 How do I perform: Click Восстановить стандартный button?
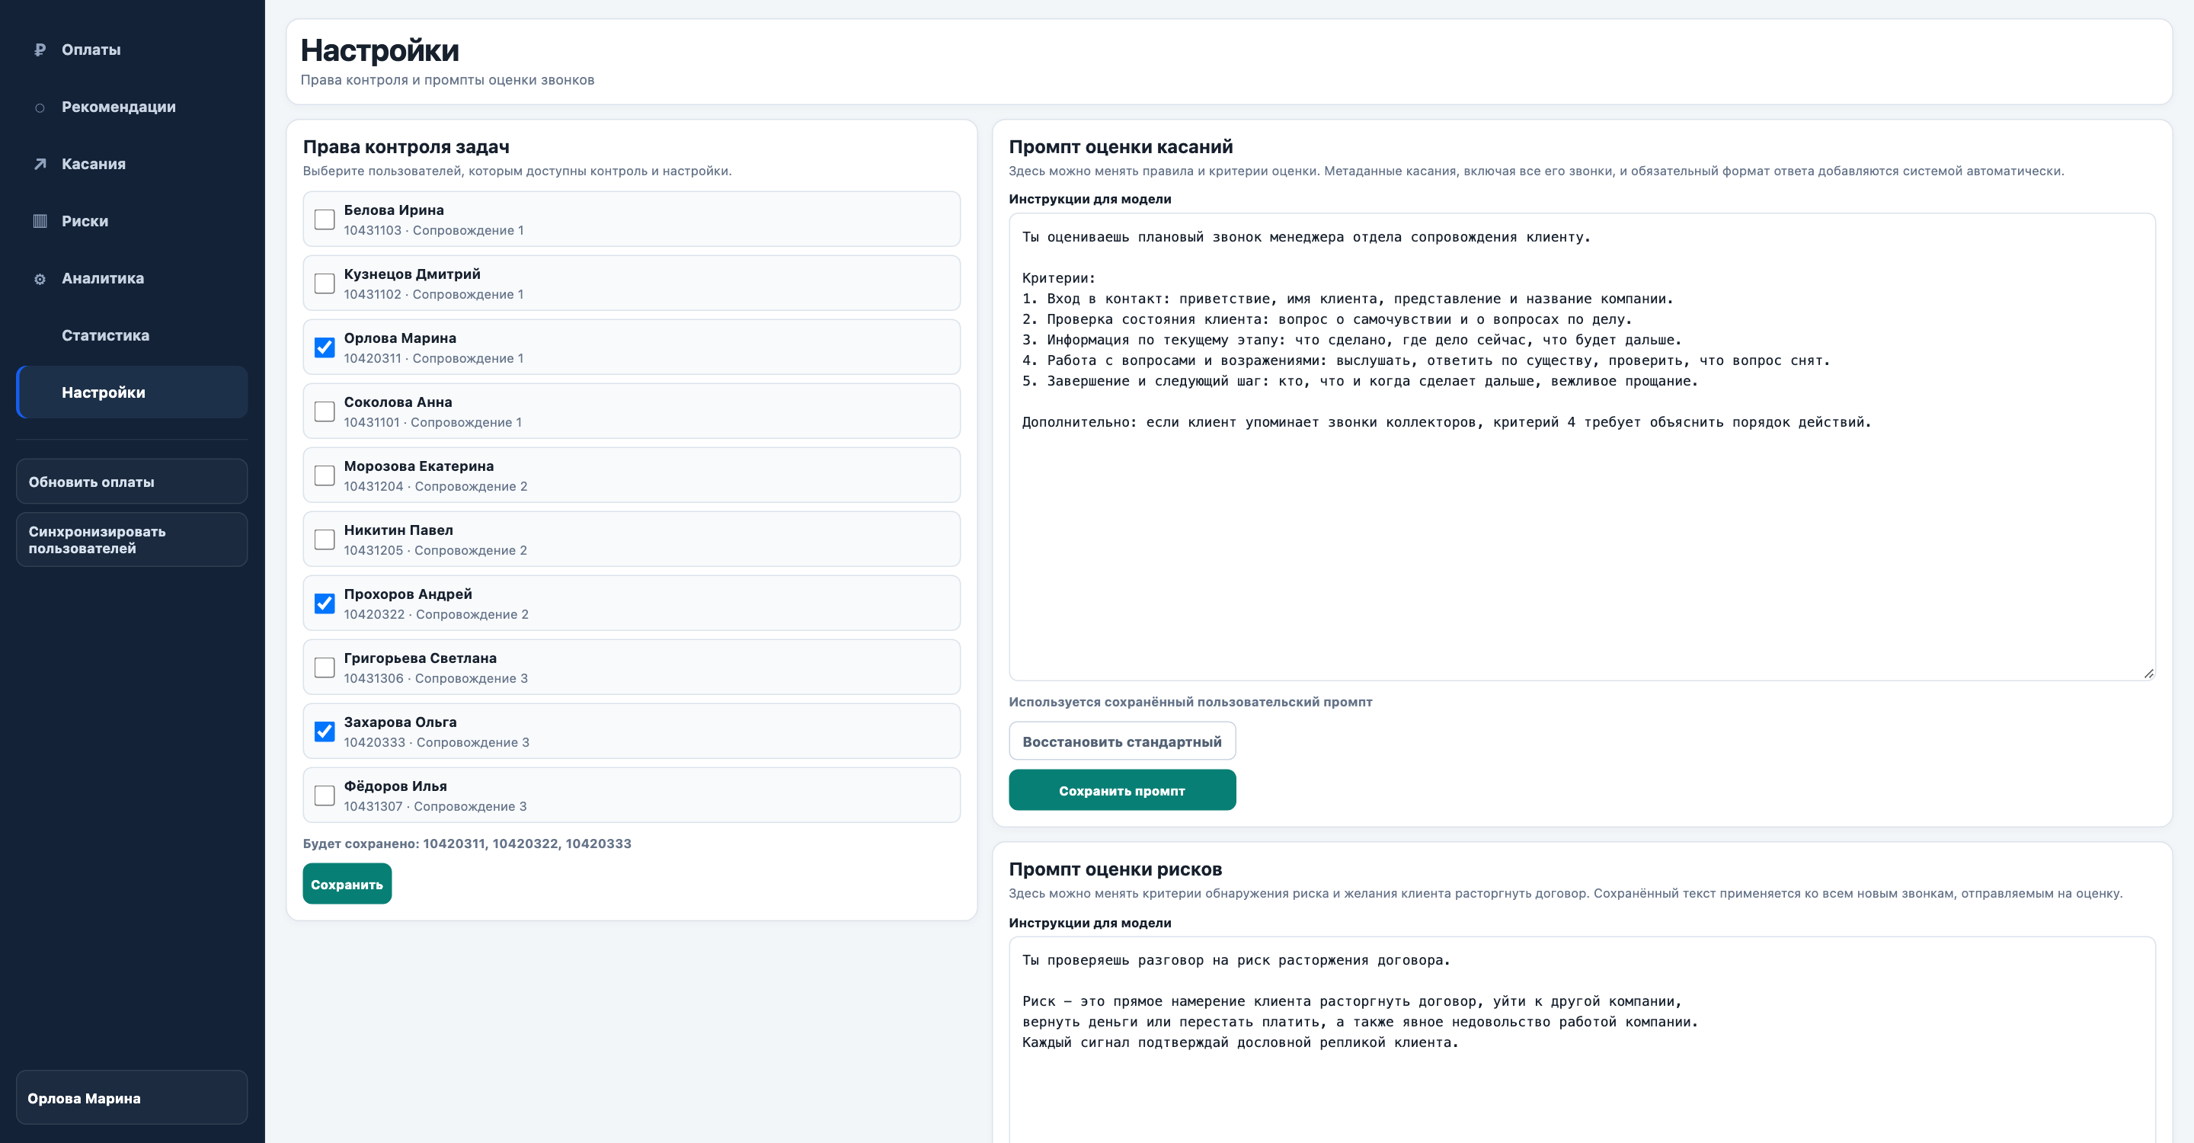pyautogui.click(x=1121, y=741)
